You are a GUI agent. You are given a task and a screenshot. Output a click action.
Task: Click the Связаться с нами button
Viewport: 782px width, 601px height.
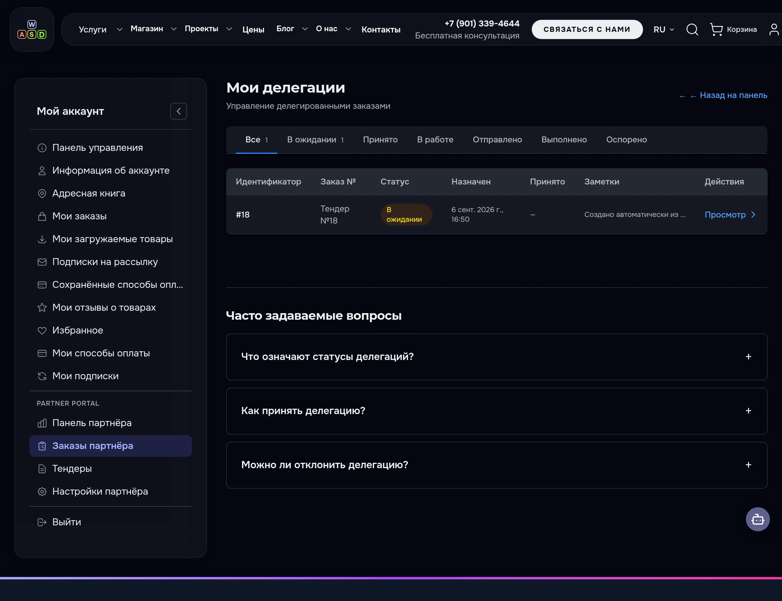(587, 29)
